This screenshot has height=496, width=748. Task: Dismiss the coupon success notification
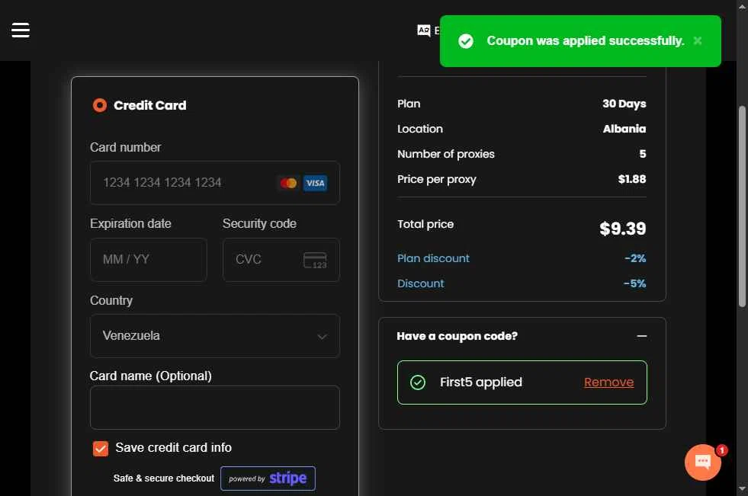(x=698, y=41)
